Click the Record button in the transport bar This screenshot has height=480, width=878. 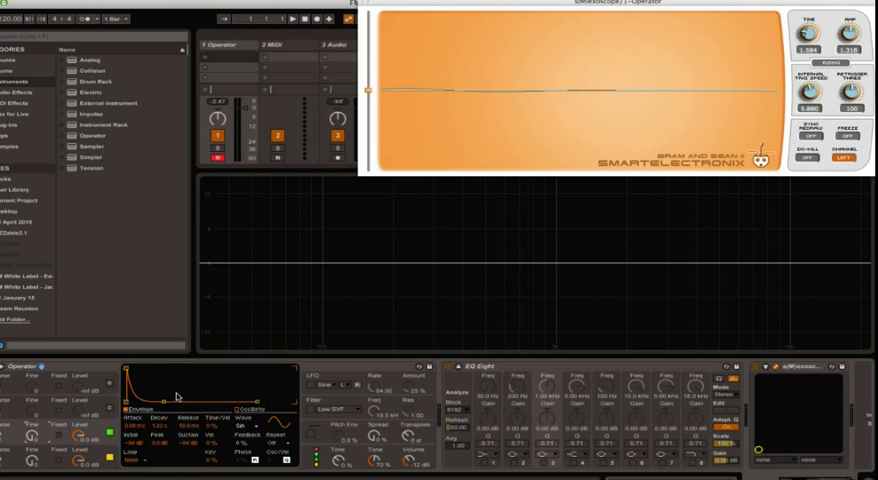[x=317, y=19]
